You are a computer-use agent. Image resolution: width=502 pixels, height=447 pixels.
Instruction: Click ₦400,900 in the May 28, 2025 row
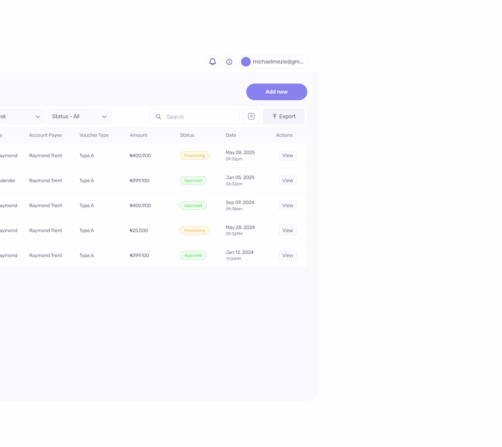[140, 156]
